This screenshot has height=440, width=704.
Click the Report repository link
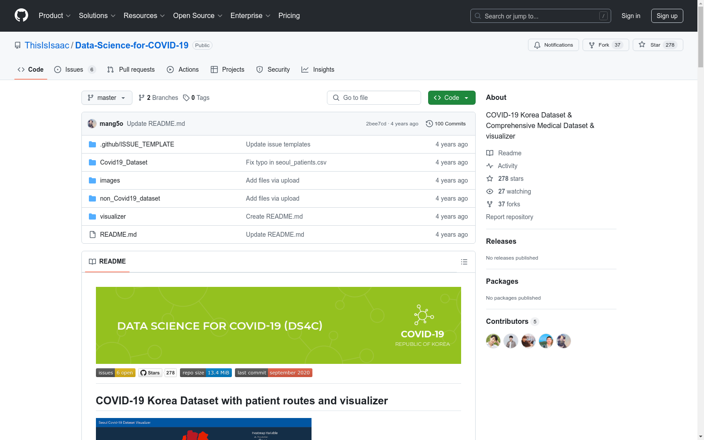click(510, 217)
